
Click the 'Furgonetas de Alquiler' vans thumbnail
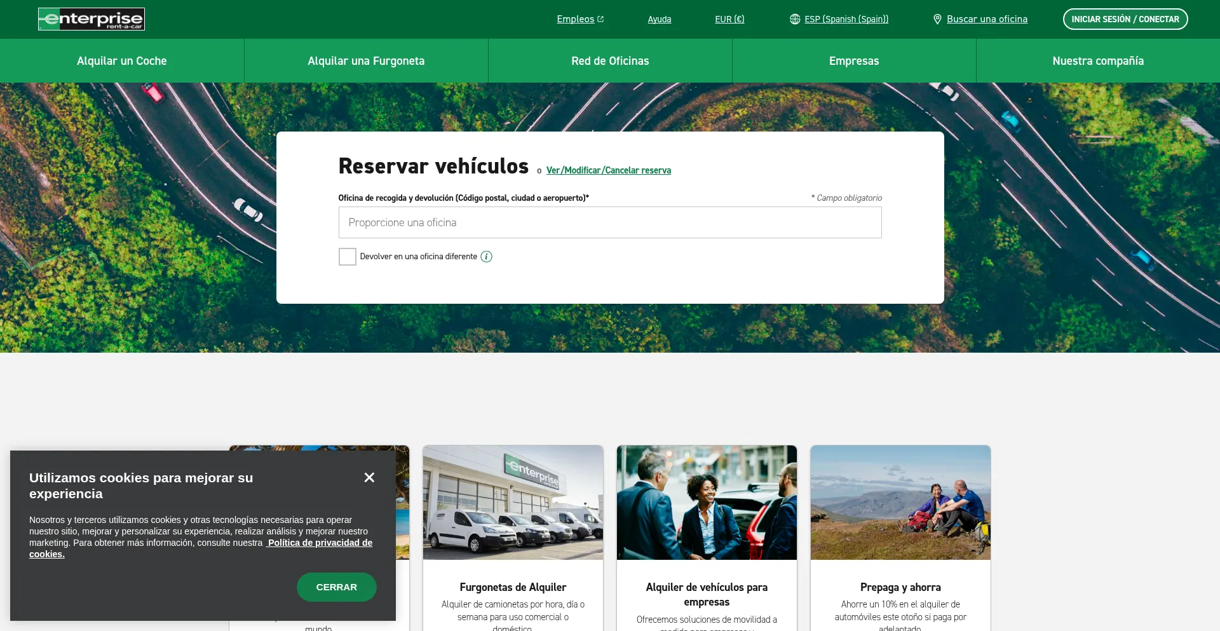point(513,502)
